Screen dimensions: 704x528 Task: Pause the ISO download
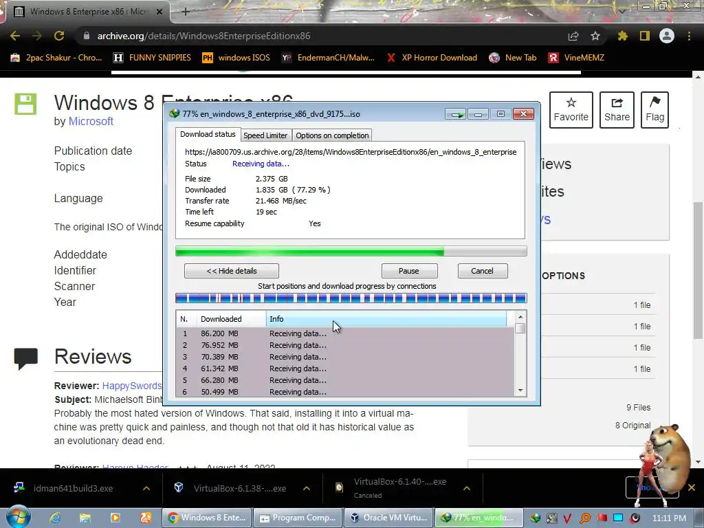click(x=409, y=271)
